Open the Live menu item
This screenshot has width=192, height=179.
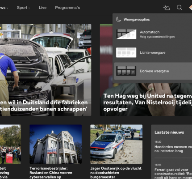tap(42, 8)
